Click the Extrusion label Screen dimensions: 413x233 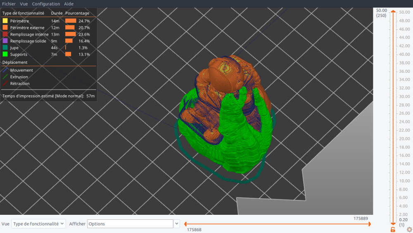[19, 77]
